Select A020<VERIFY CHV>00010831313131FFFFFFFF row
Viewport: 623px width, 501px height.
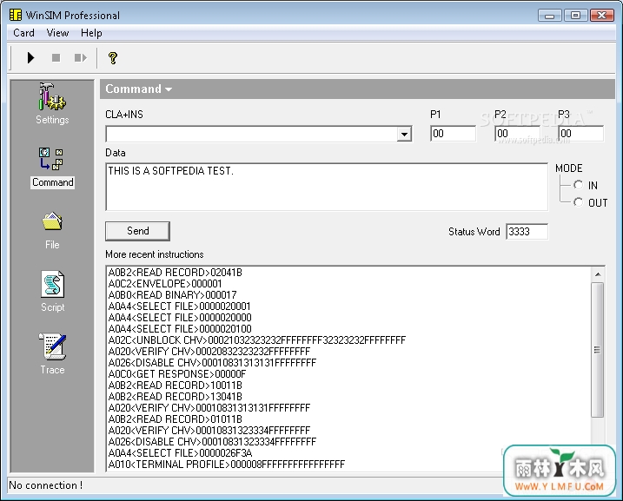point(209,408)
